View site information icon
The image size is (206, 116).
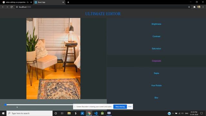[17, 7]
